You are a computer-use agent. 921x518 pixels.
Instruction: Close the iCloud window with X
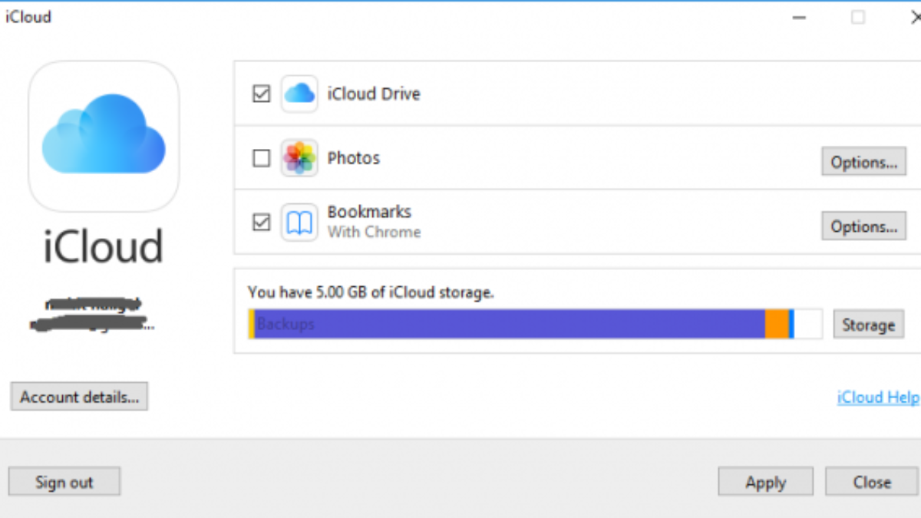point(913,17)
